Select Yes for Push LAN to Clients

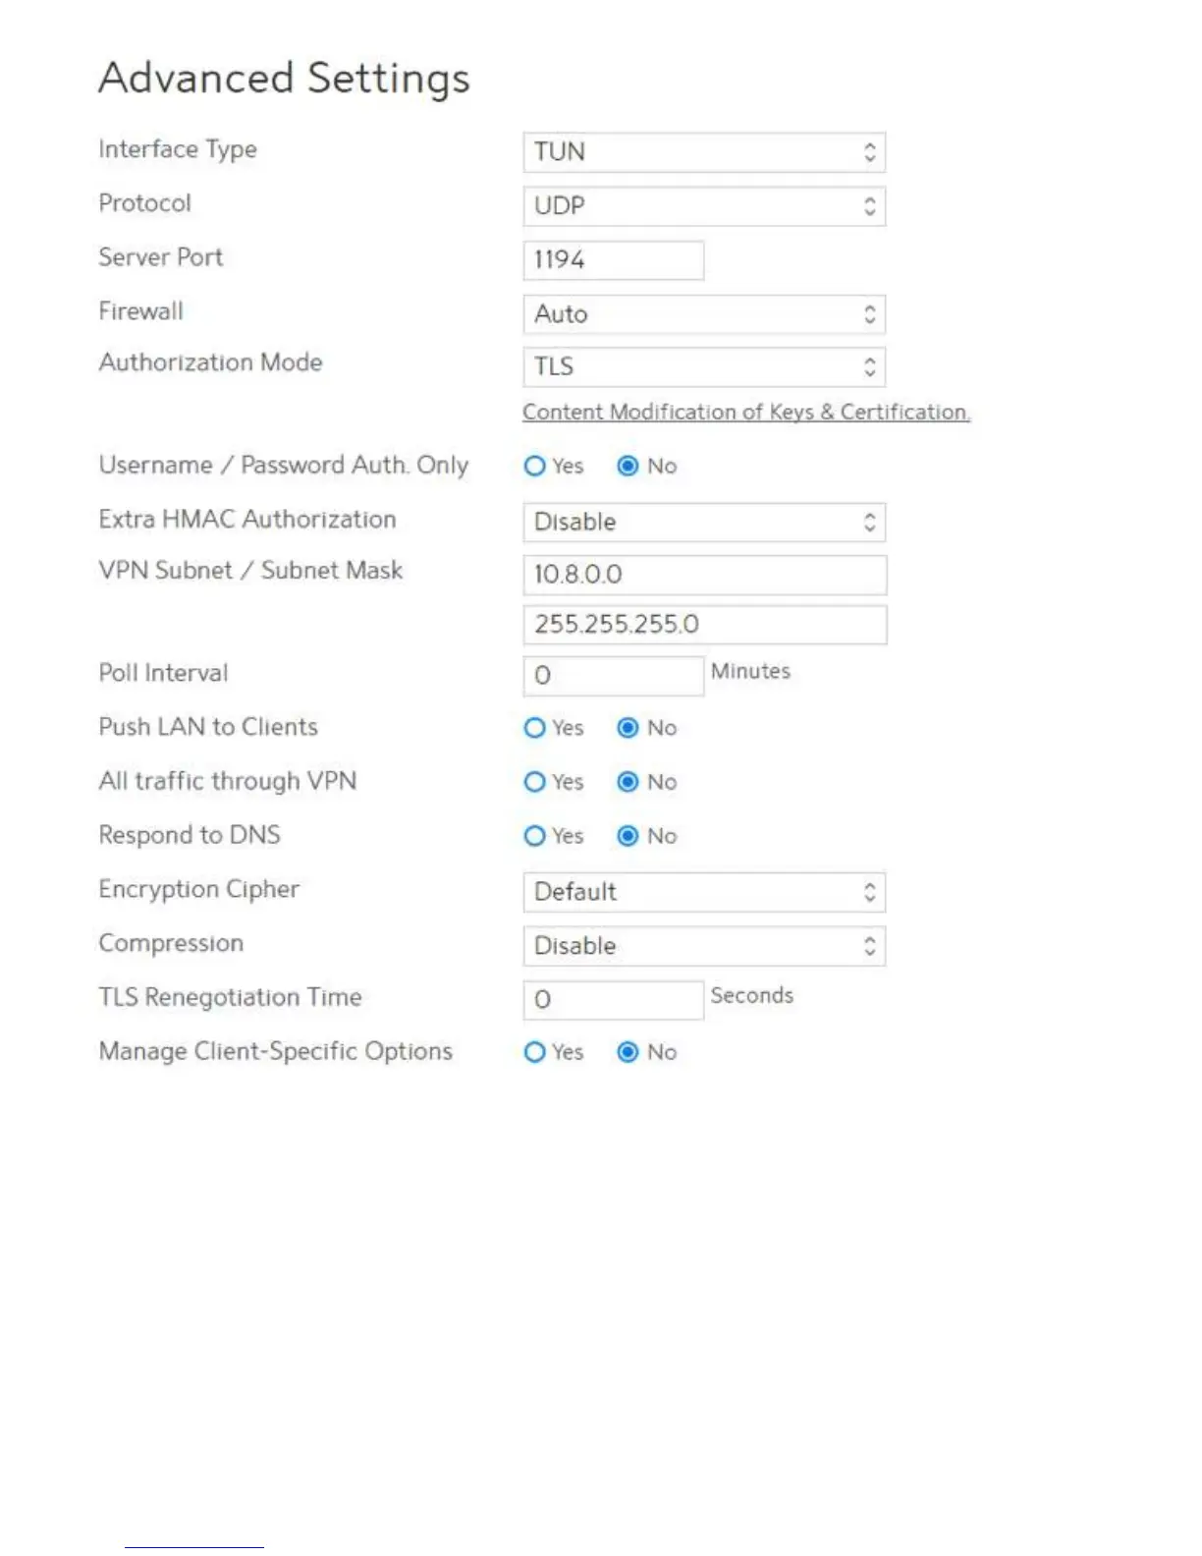(534, 728)
